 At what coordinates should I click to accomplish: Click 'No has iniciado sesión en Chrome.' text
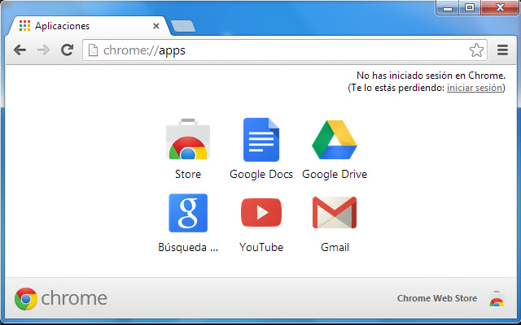431,76
